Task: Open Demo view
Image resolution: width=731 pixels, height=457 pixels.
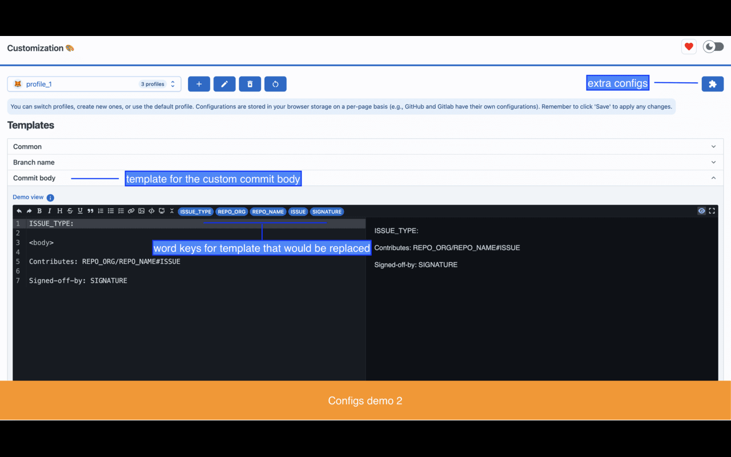Action: click(27, 197)
